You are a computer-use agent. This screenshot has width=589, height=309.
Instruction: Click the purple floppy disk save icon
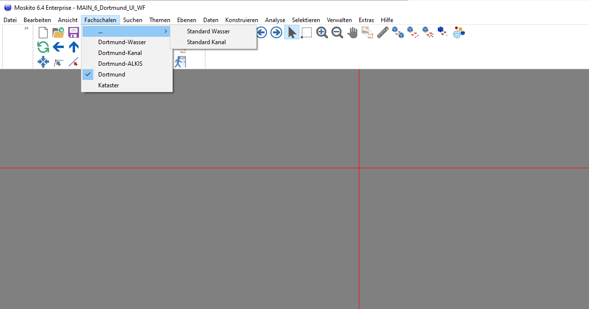coord(74,33)
